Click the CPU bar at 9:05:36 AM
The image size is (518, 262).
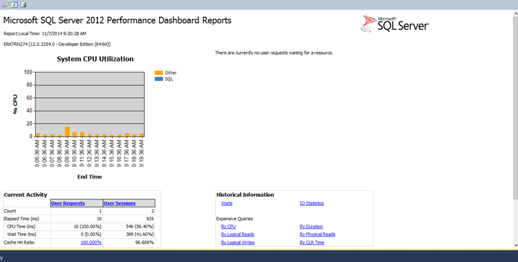point(38,135)
